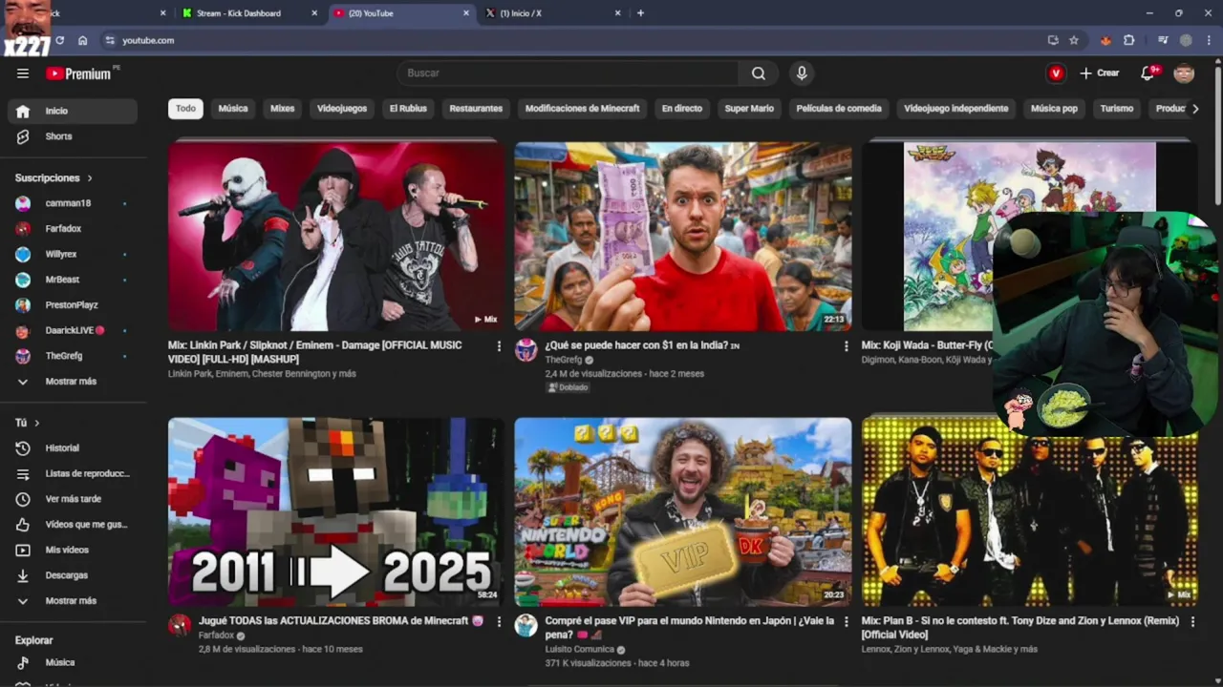The image size is (1223, 687).
Task: Click the YouTube Premium logo
Action: tap(78, 73)
